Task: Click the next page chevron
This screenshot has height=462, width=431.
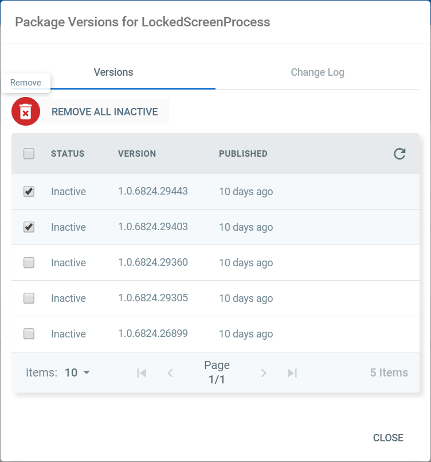Action: [x=263, y=372]
